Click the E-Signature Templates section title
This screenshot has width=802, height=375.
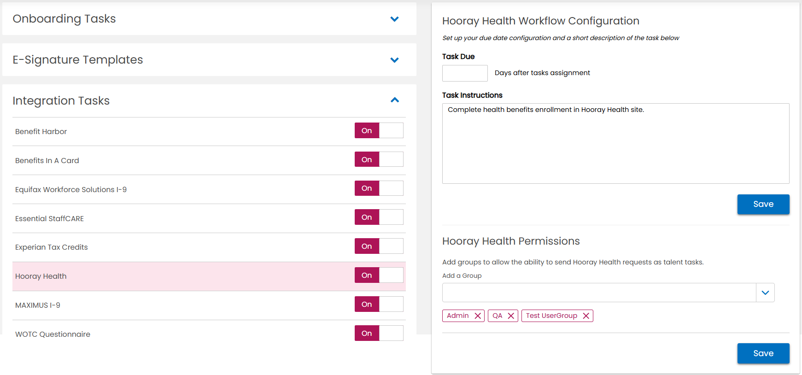coord(78,60)
